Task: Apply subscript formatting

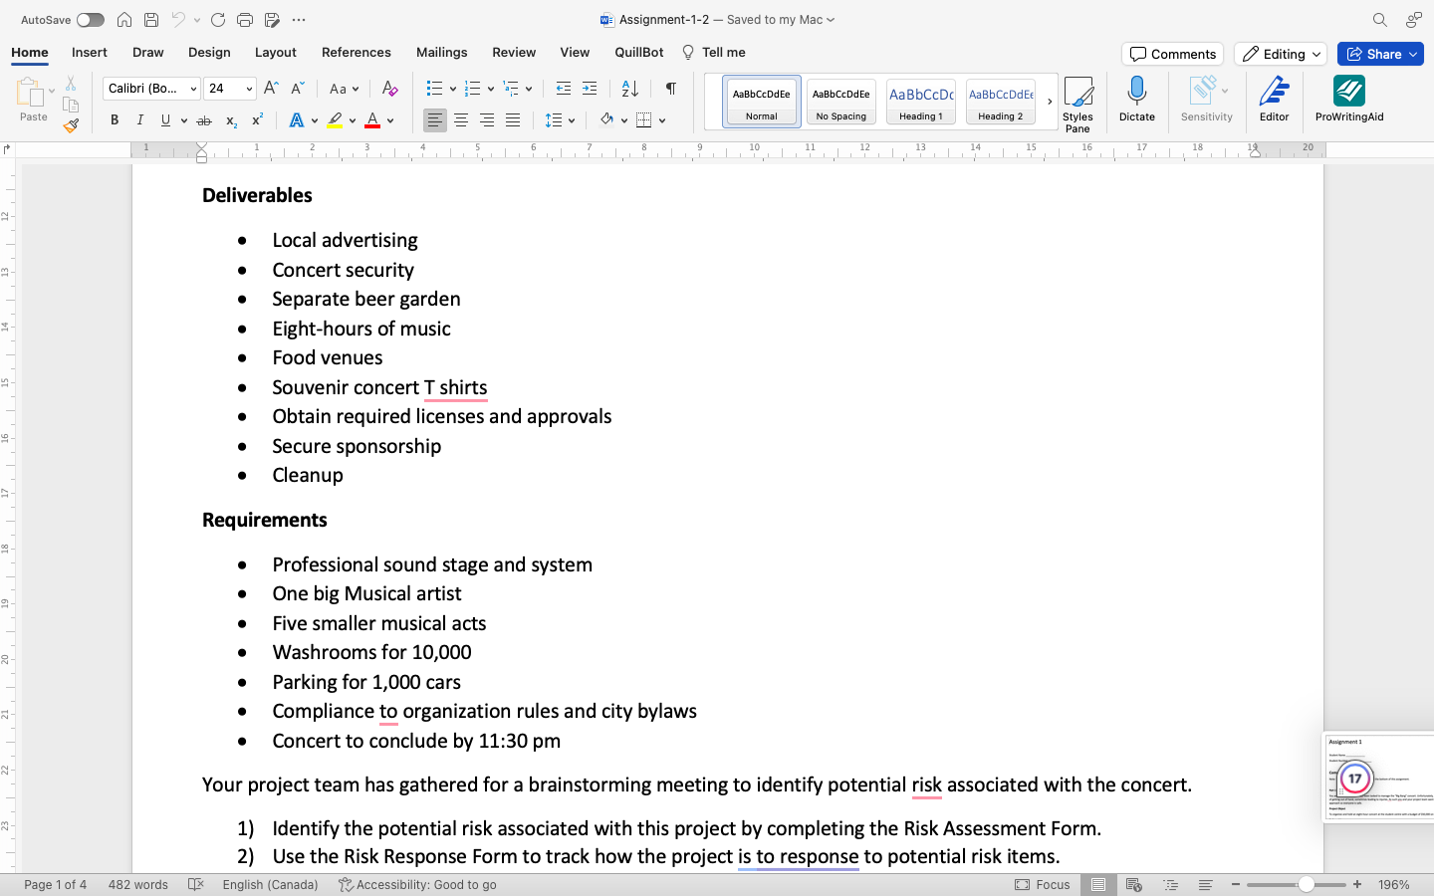Action: pos(230,119)
